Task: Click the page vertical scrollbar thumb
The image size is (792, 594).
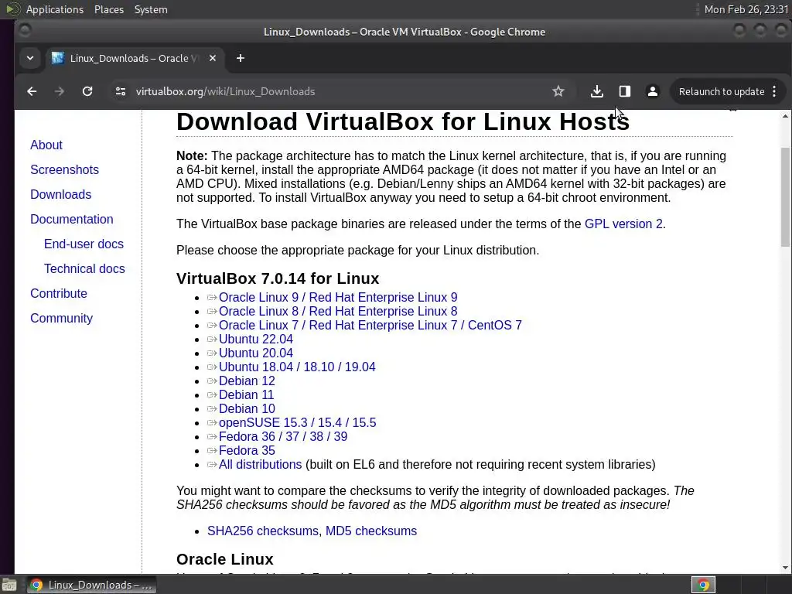Action: tap(785, 196)
